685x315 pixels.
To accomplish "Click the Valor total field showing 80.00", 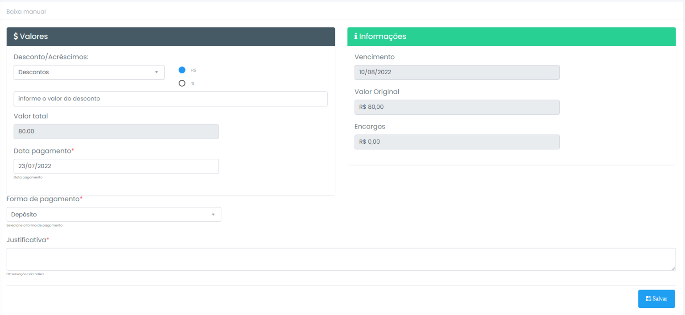I will click(x=116, y=131).
